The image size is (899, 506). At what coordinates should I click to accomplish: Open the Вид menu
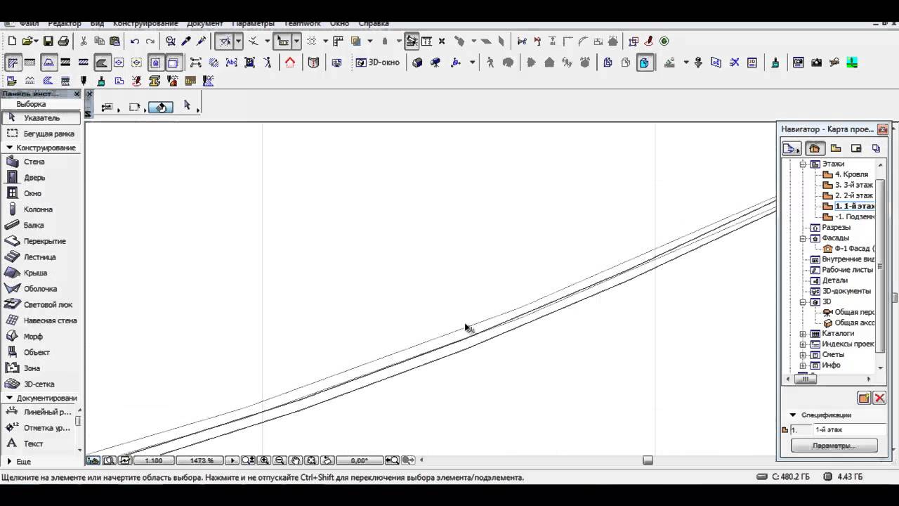[x=97, y=23]
